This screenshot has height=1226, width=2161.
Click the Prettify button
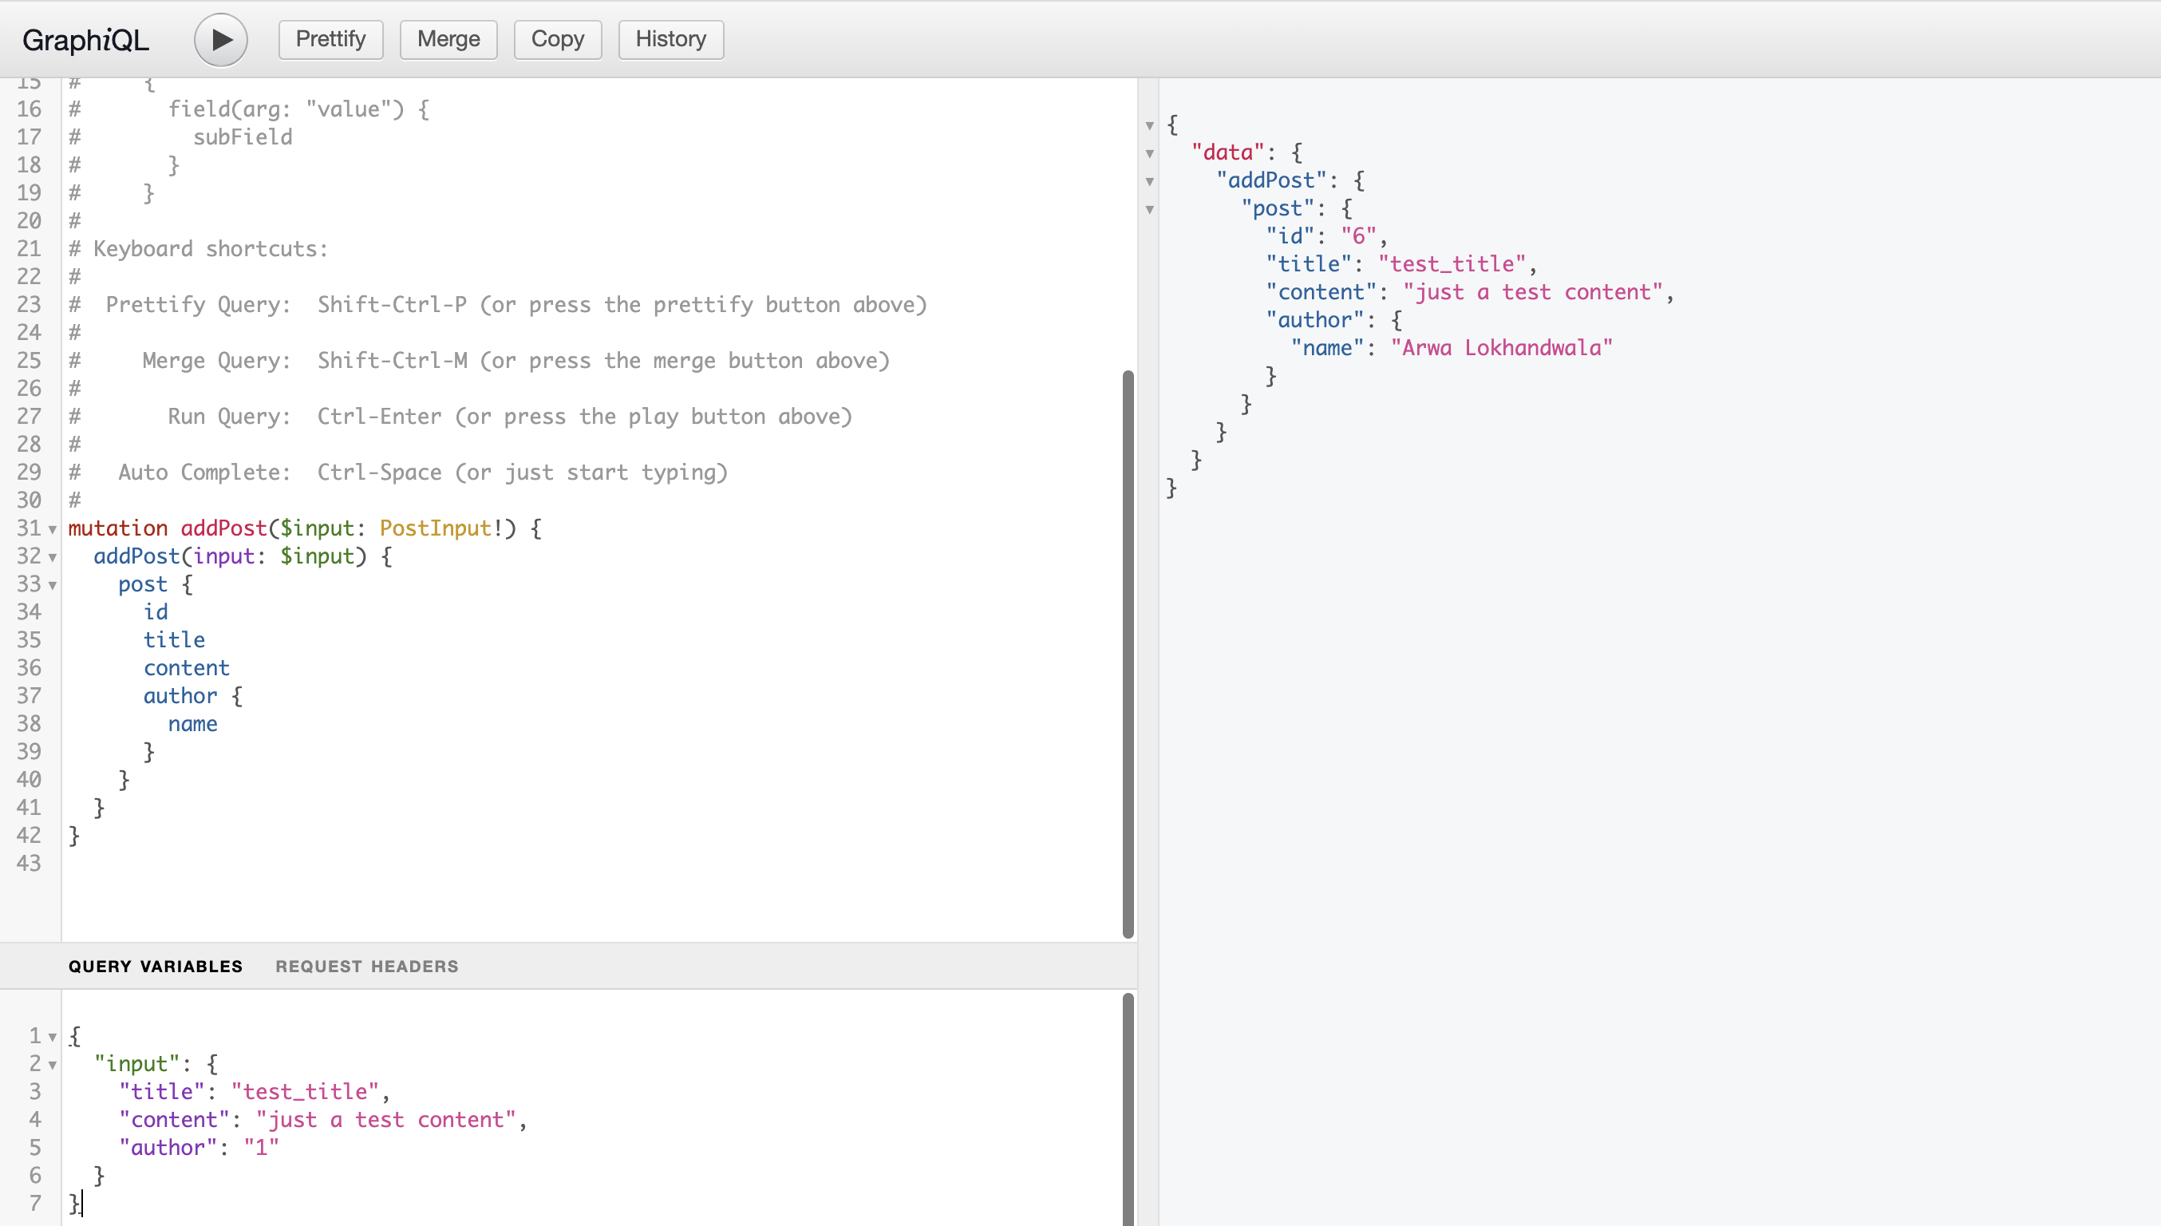(330, 40)
